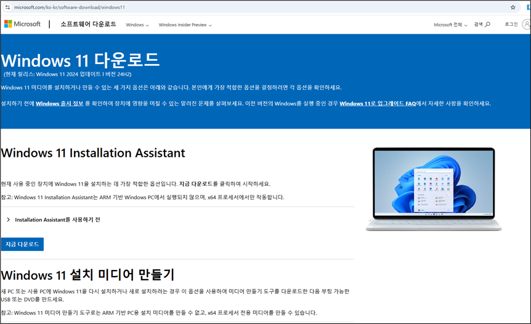Viewport: 531px width, 324px height.
Task: Click Windows 11 설치 미디어 만들기 heading
Action: tap(87, 275)
